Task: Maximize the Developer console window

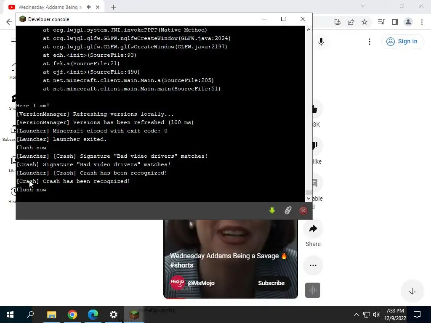Action: point(283,19)
